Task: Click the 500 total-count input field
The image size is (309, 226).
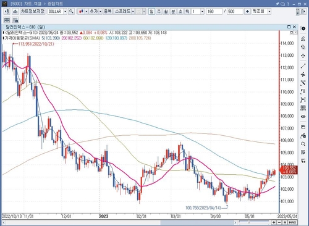Action: [x=235, y=11]
